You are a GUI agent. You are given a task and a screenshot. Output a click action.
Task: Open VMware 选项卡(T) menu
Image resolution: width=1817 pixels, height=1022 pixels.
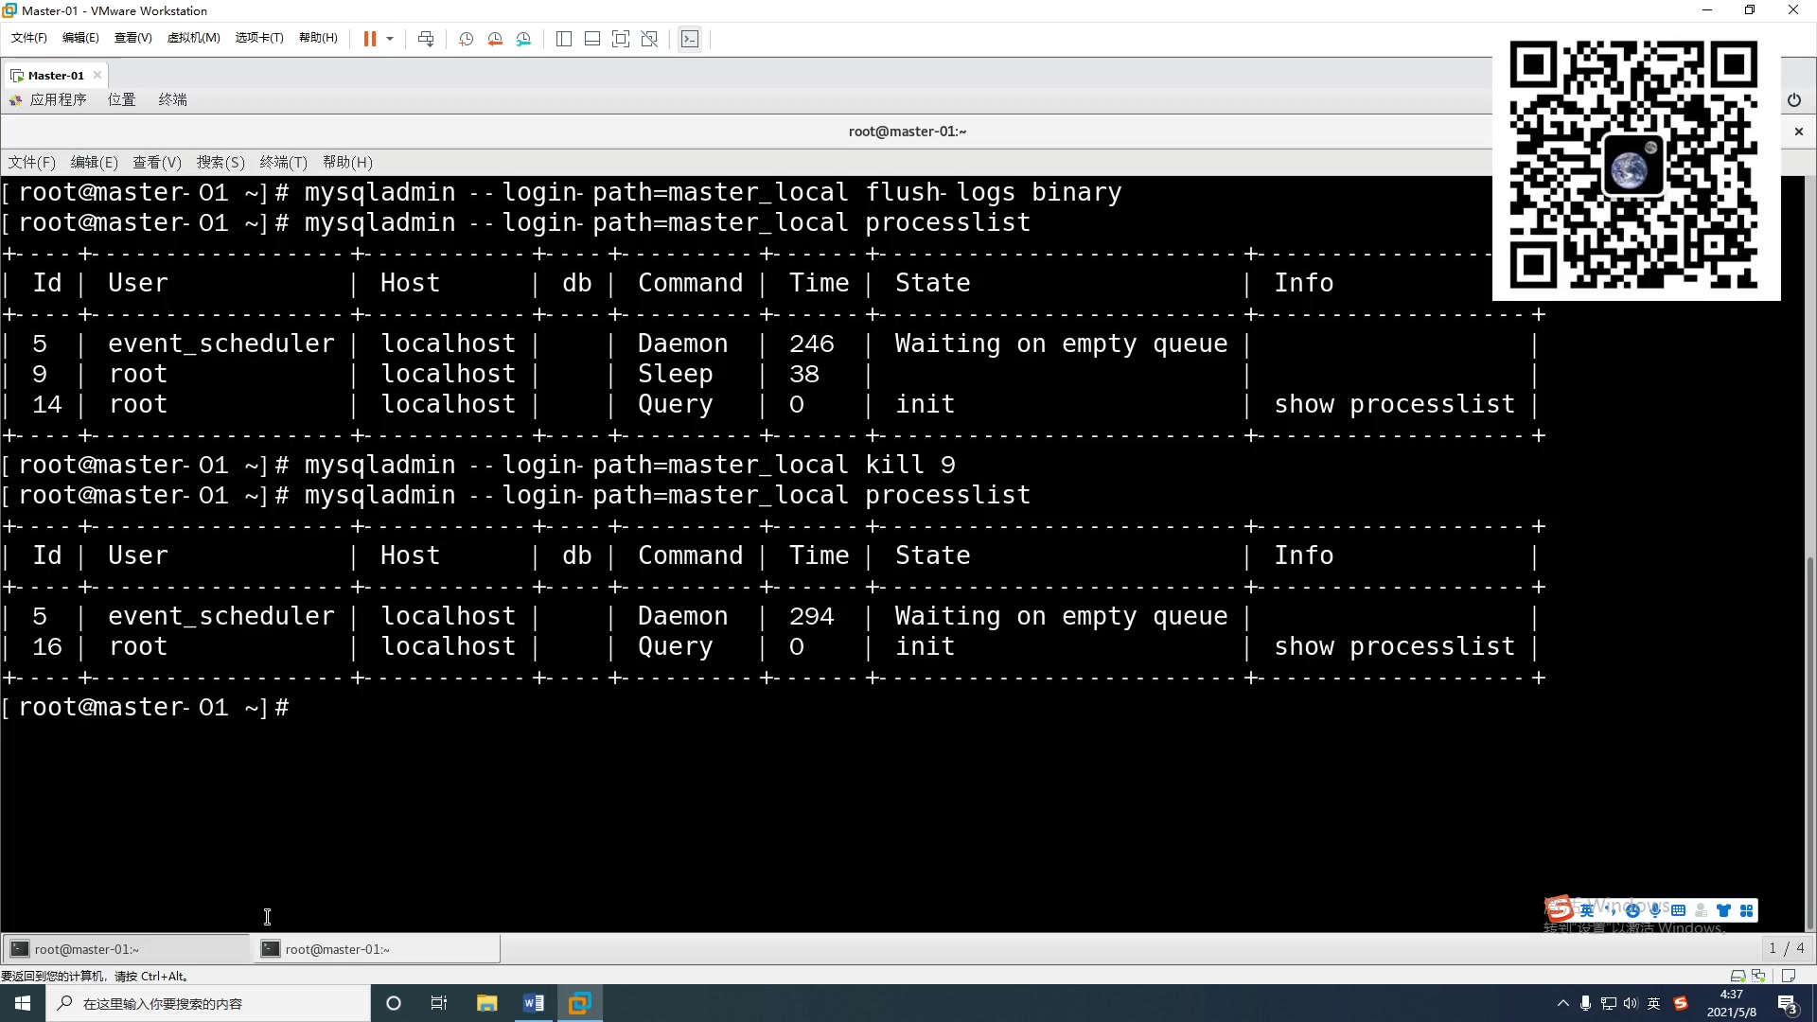coord(259,38)
